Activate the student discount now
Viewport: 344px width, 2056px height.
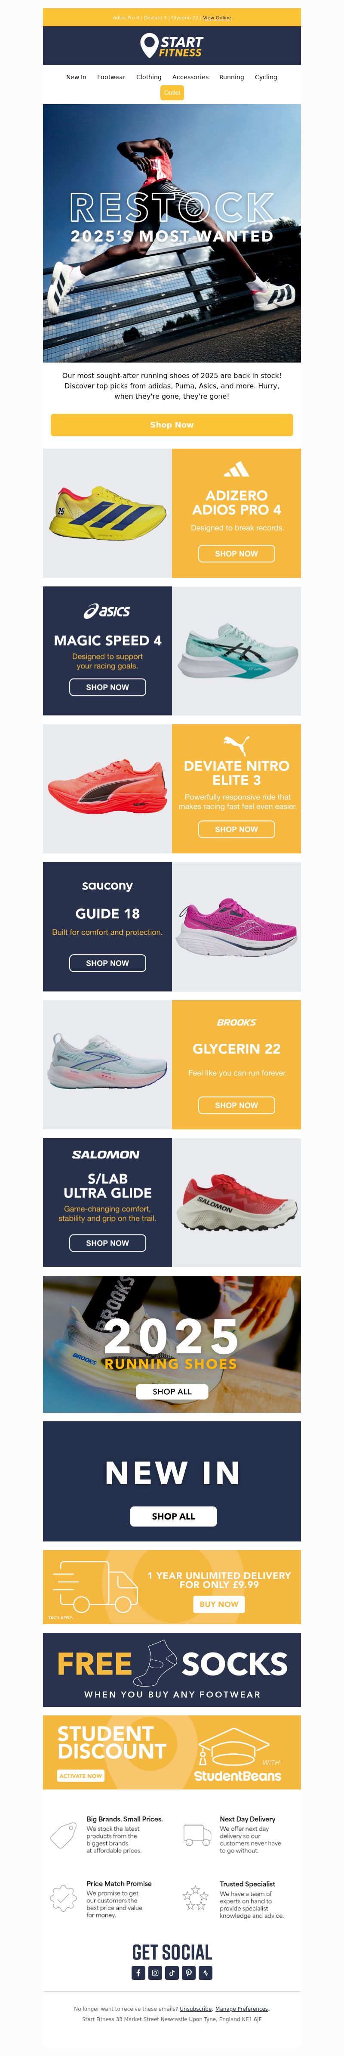(81, 1776)
